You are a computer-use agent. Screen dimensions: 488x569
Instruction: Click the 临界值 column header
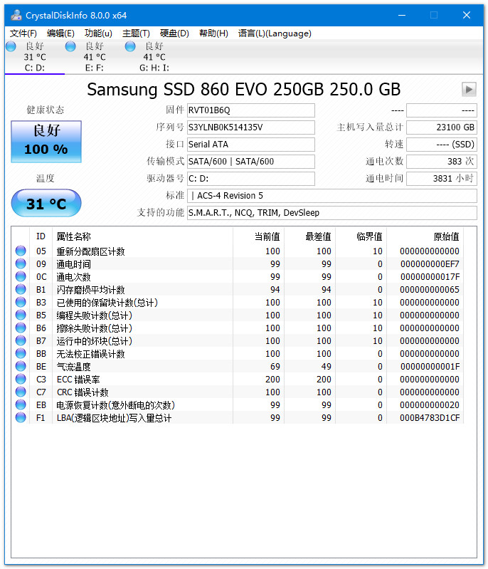(361, 236)
